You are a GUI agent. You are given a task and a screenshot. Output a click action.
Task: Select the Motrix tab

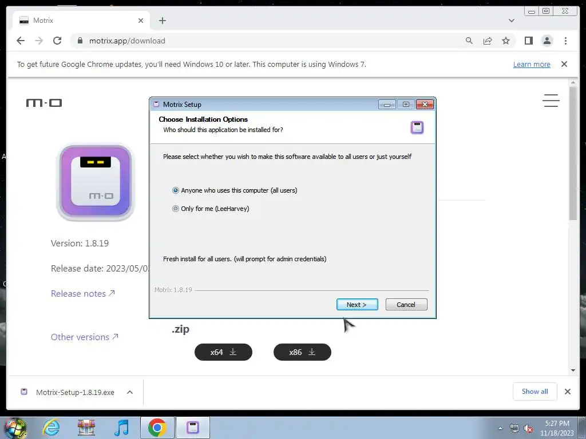point(81,21)
